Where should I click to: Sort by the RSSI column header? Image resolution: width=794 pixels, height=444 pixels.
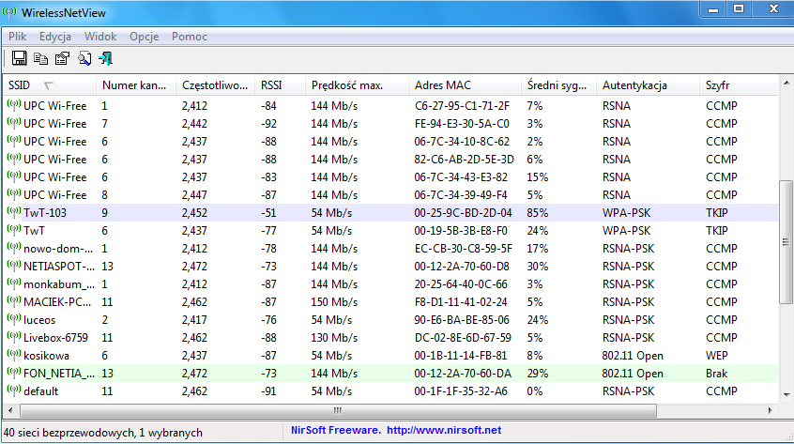[x=280, y=85]
